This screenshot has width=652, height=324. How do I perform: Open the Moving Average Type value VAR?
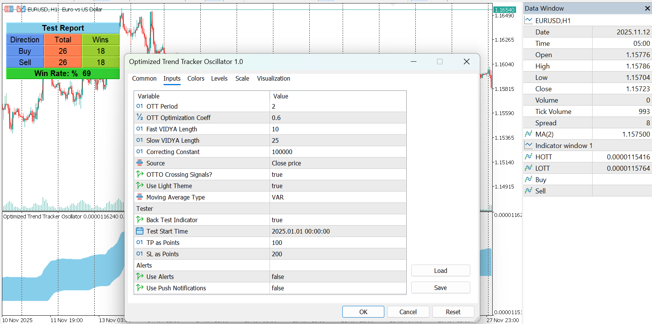(x=338, y=197)
